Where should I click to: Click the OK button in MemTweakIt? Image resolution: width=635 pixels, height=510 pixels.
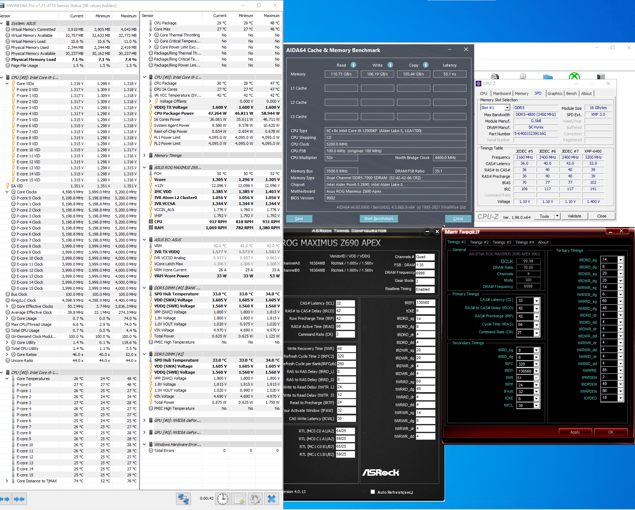611,432
